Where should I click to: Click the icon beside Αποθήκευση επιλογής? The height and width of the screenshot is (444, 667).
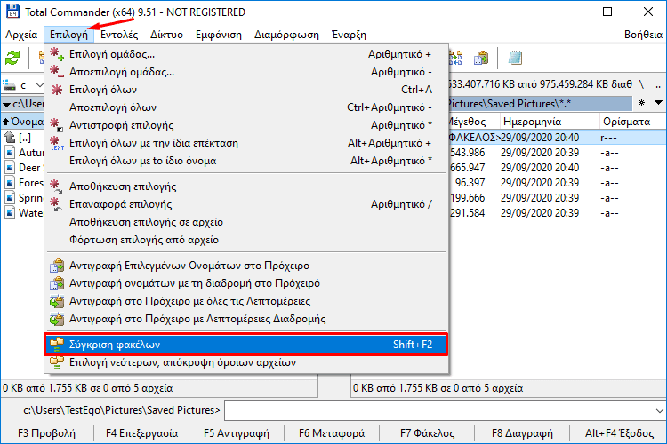coord(57,186)
